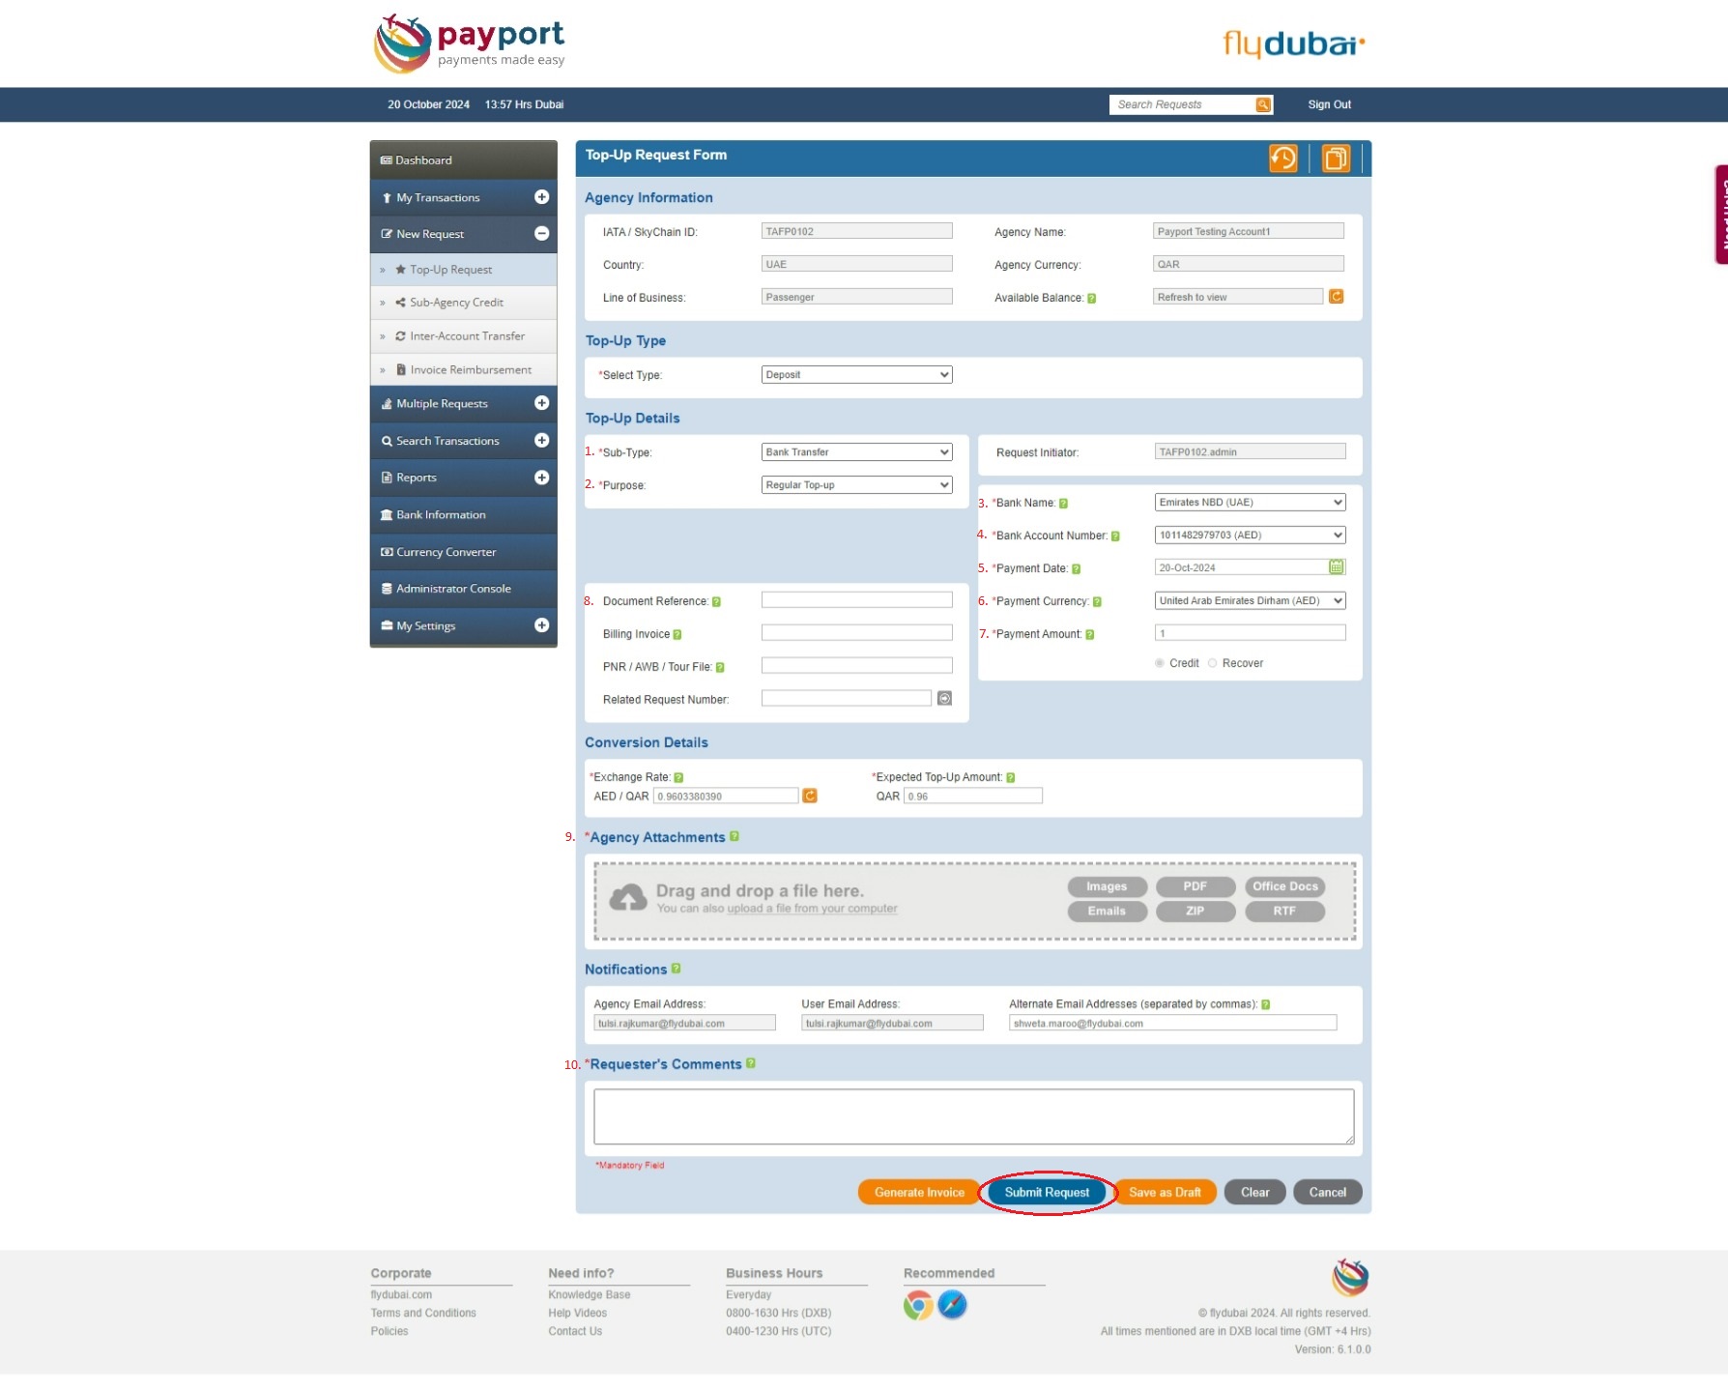Click the Chrome recommended browser icon
This screenshot has width=1728, height=1390.
918,1305
